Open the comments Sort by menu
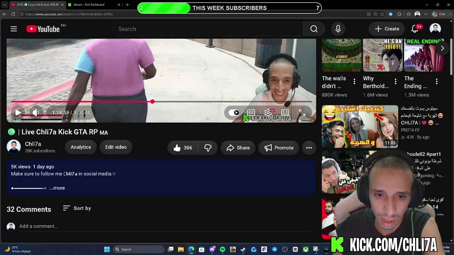The image size is (454, 255). point(77,208)
